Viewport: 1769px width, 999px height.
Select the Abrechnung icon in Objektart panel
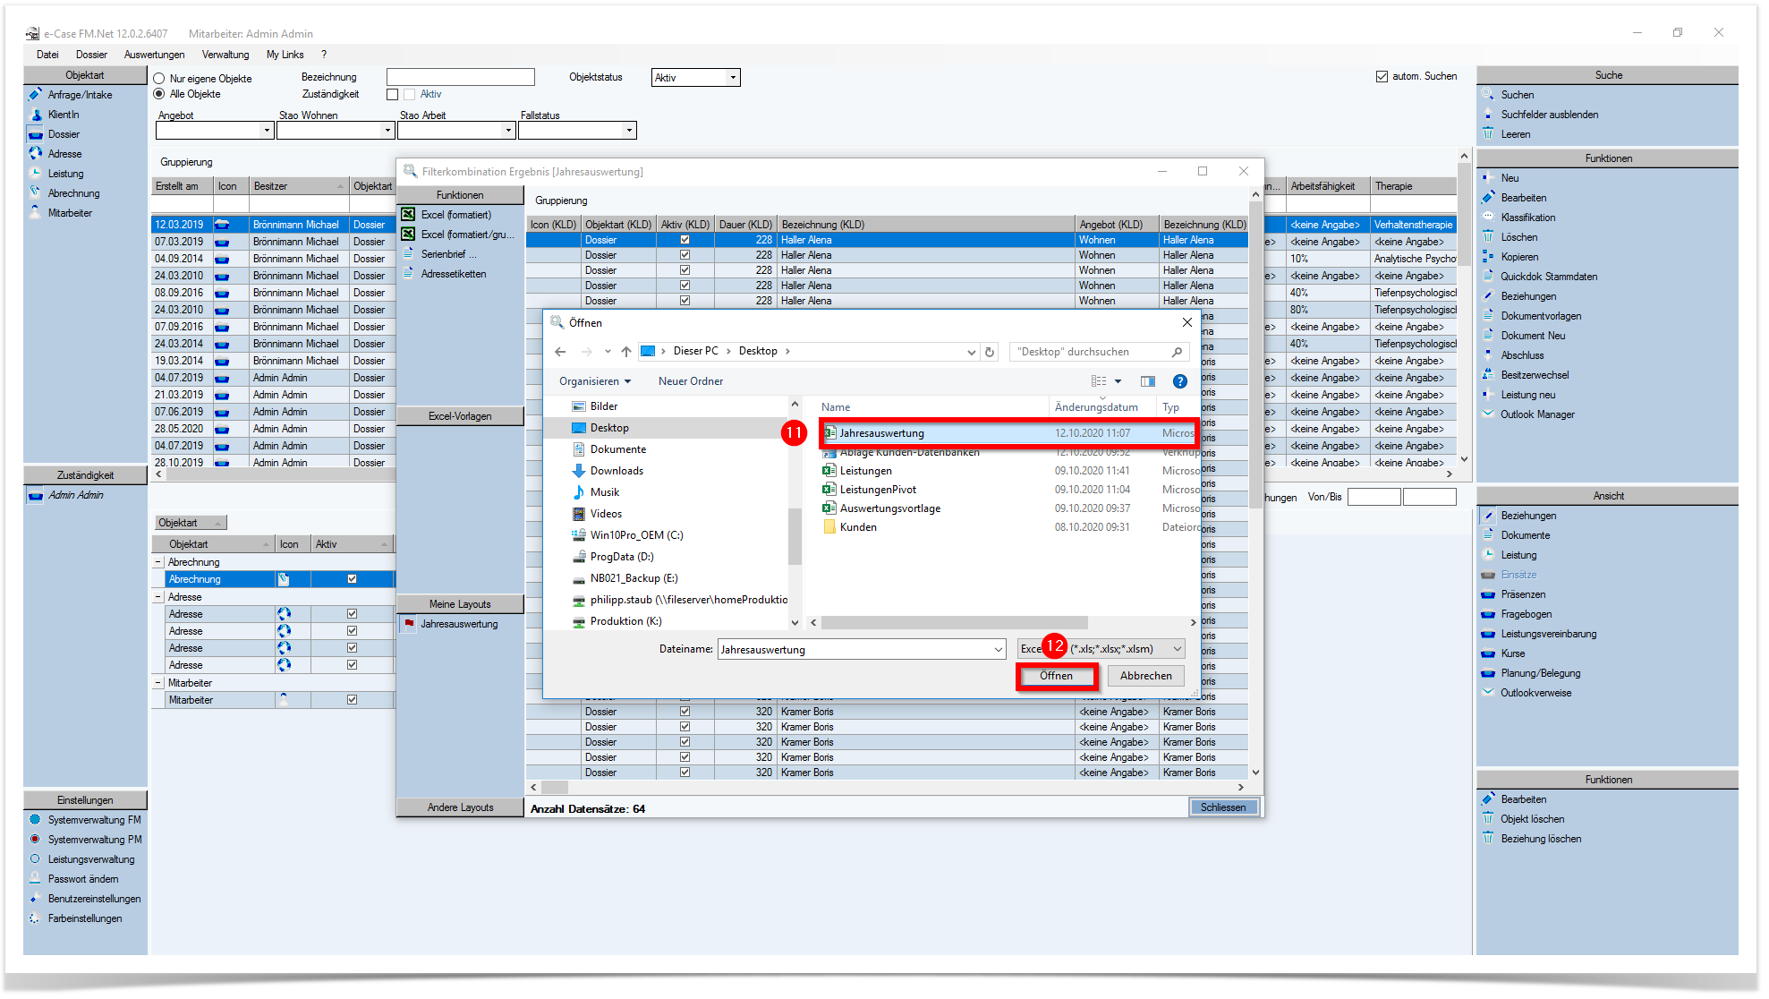tap(36, 192)
